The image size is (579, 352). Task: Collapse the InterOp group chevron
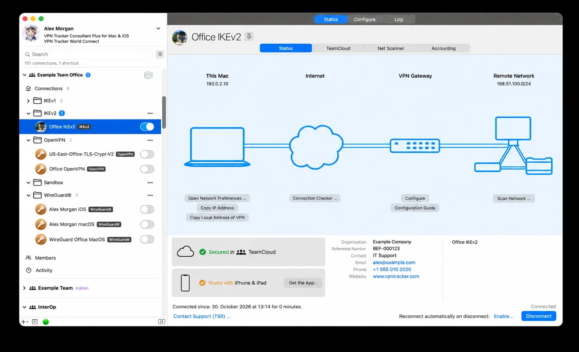click(24, 307)
